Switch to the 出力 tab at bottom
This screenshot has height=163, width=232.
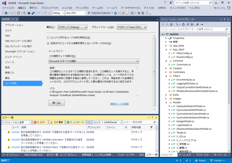pos(142,155)
